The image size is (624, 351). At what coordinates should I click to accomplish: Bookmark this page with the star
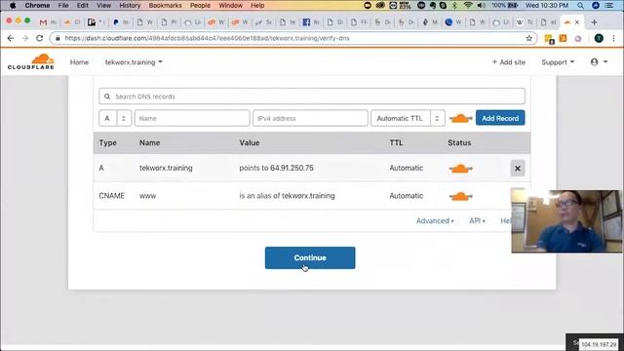(x=528, y=38)
